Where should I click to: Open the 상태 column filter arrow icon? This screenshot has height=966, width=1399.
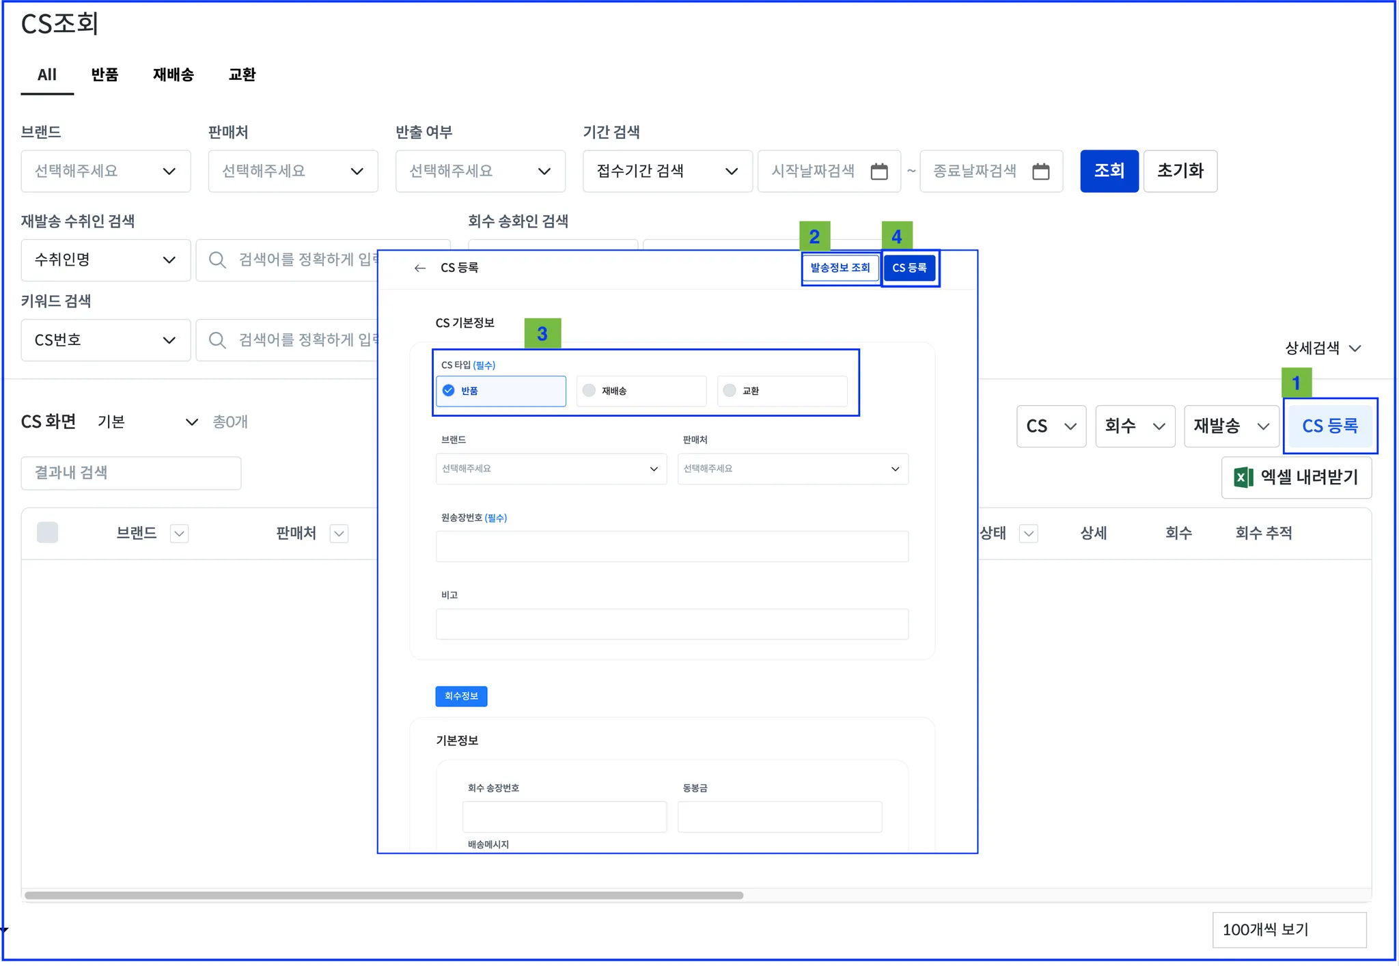1029,534
